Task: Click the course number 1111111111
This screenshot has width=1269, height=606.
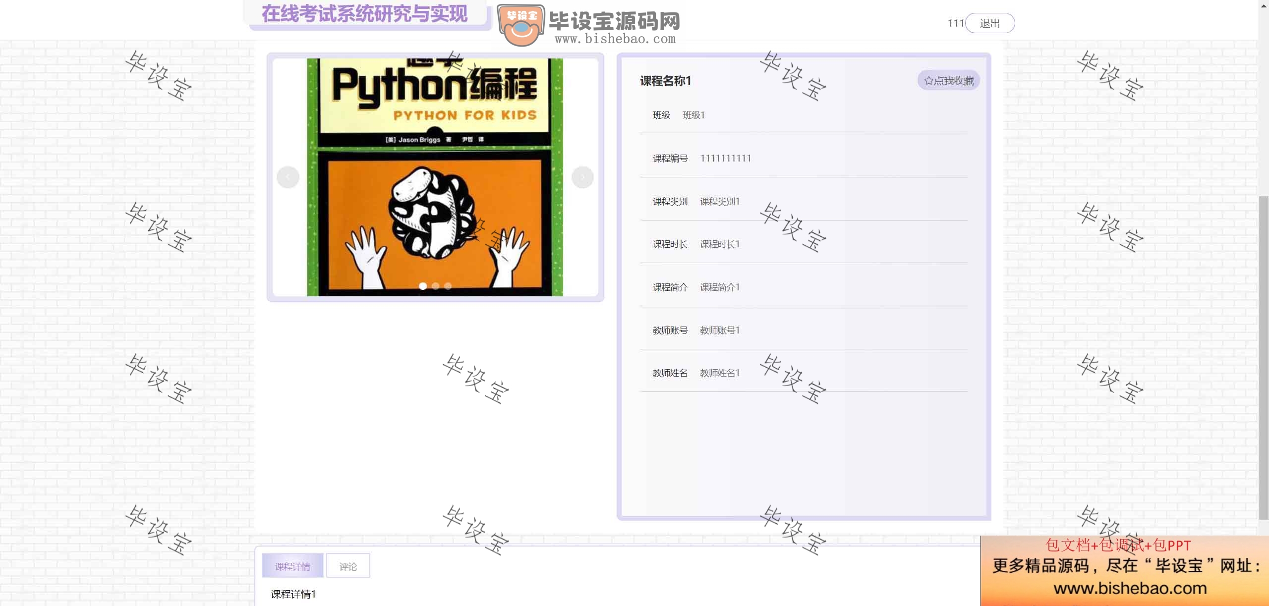Action: pyautogui.click(x=725, y=159)
